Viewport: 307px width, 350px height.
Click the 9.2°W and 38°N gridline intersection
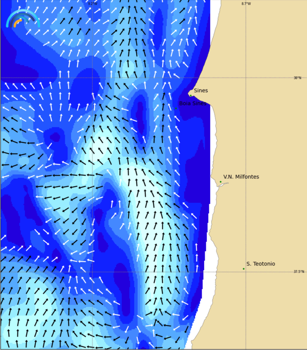92,78
